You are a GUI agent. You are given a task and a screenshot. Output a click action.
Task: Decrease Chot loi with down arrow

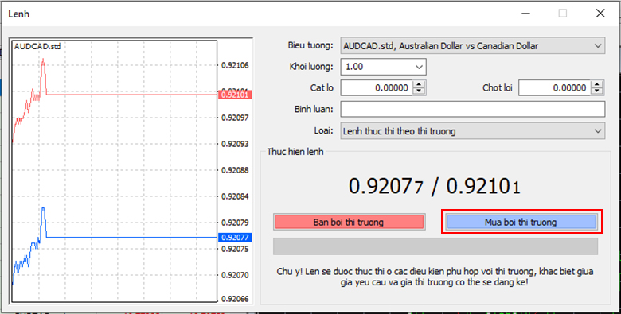tap(597, 91)
